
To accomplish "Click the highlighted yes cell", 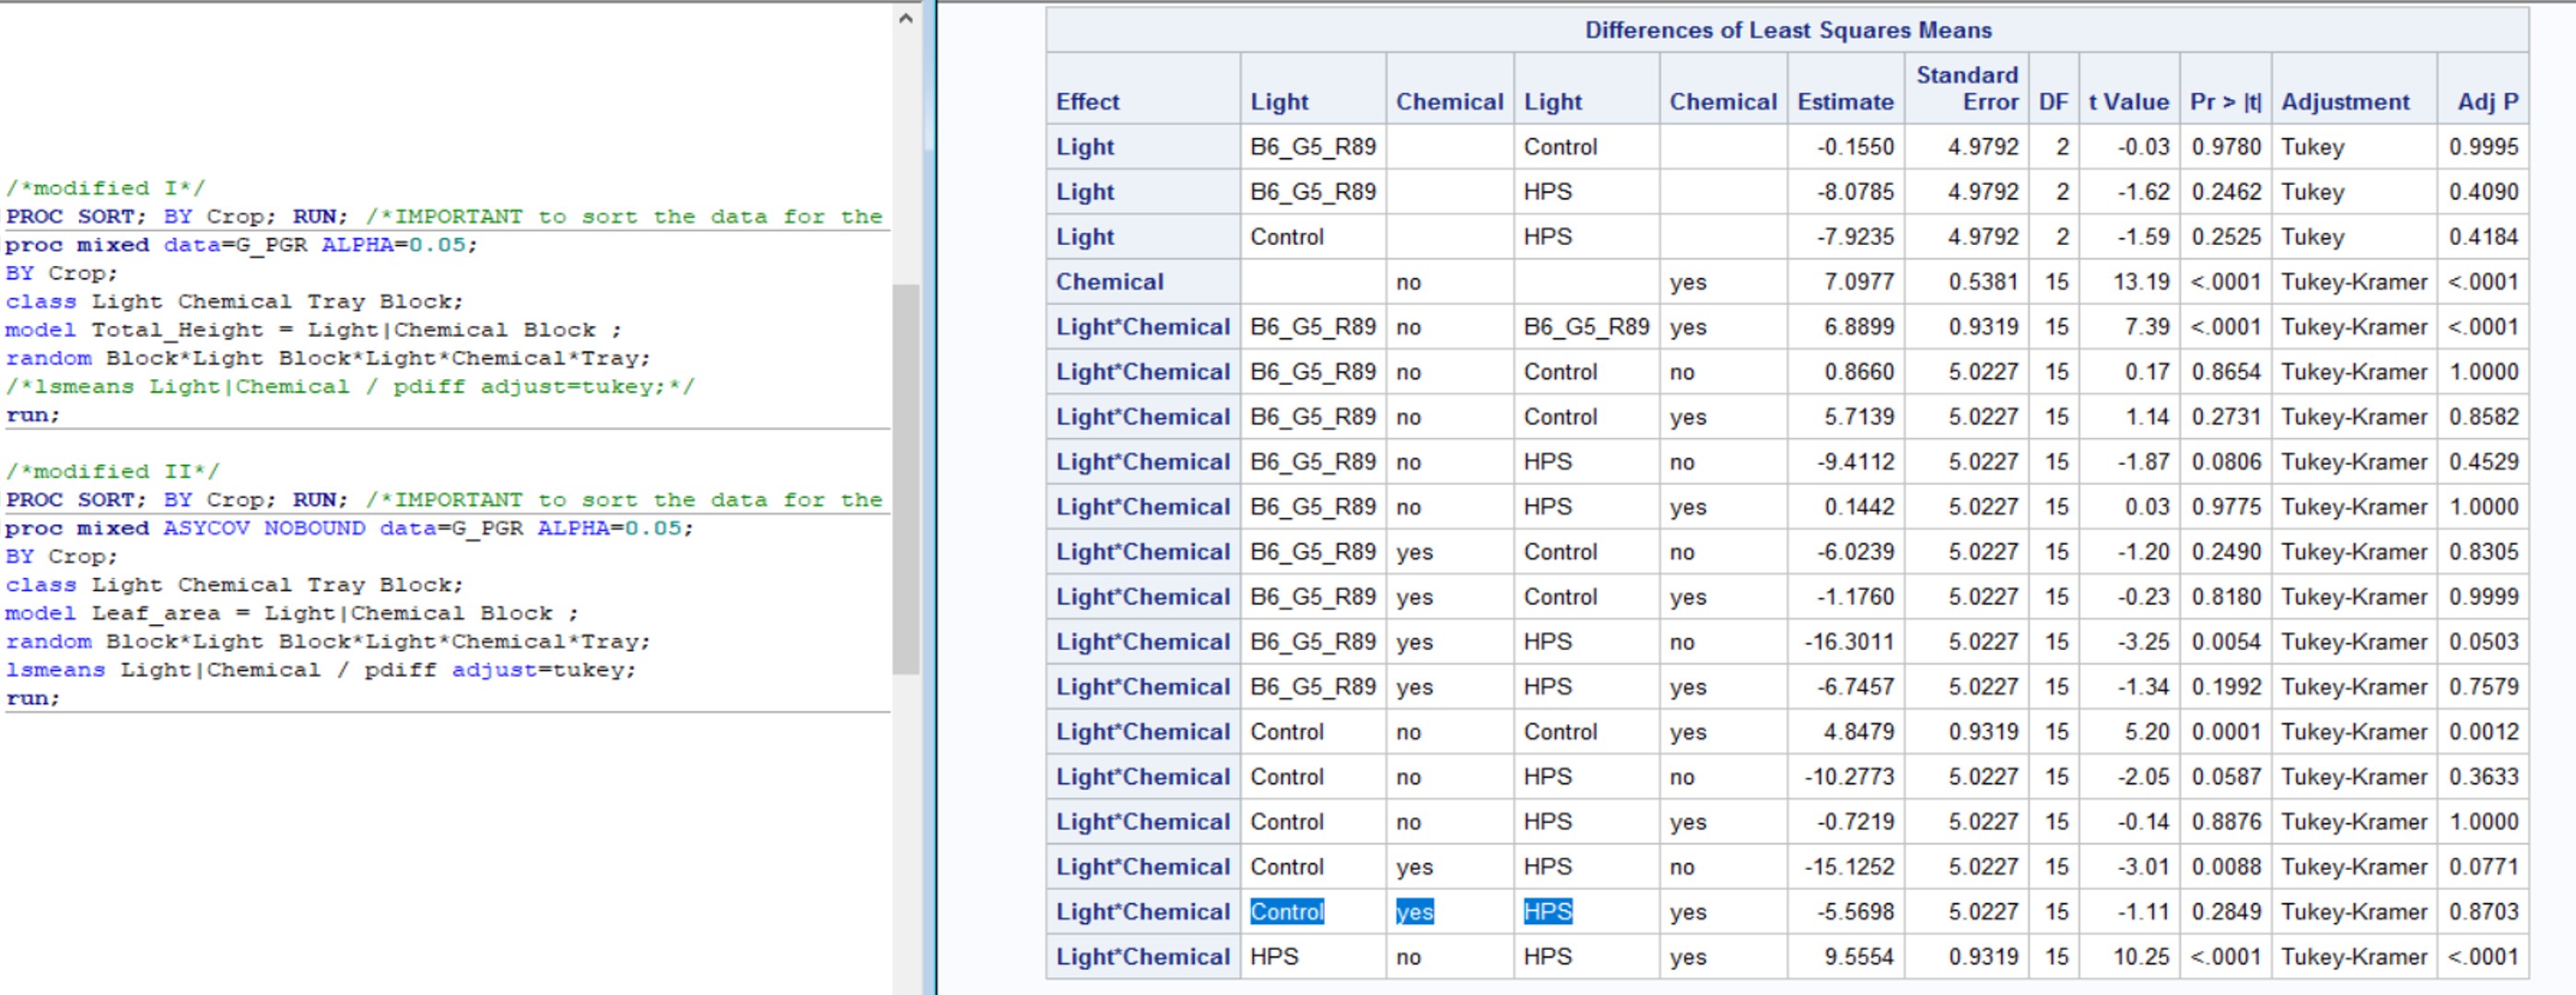I will click(1415, 911).
